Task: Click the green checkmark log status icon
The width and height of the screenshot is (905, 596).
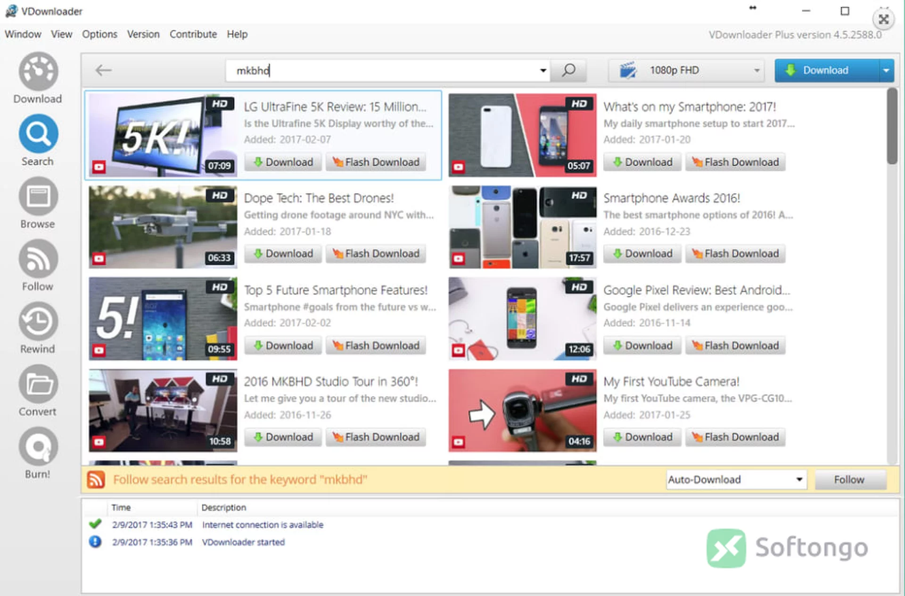Action: (95, 524)
